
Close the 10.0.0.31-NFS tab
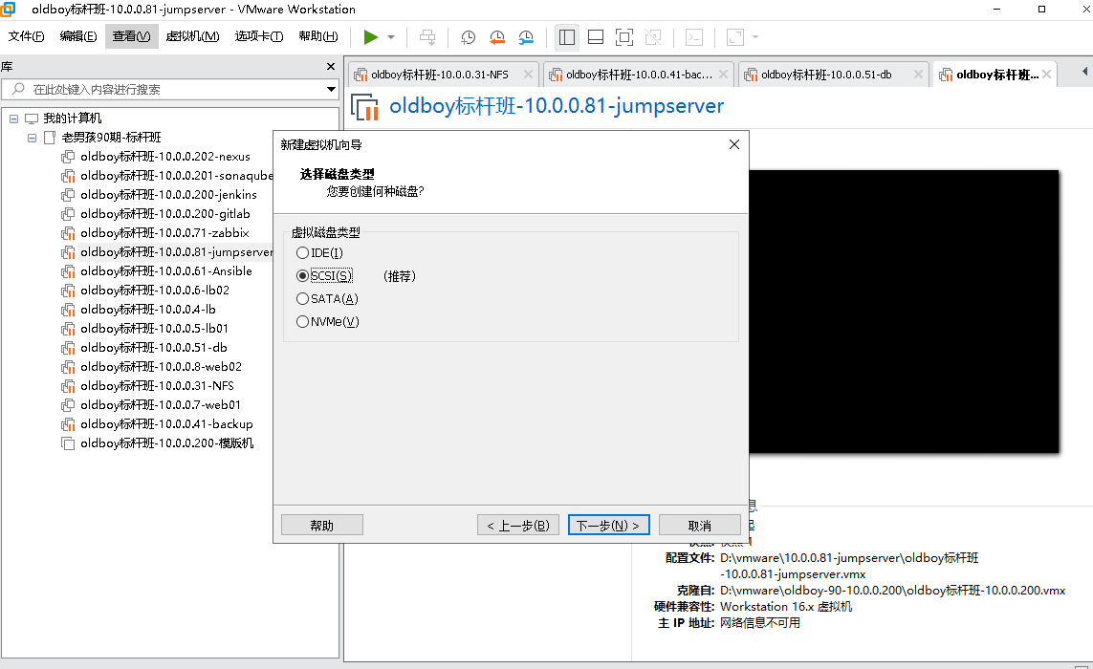tap(528, 75)
